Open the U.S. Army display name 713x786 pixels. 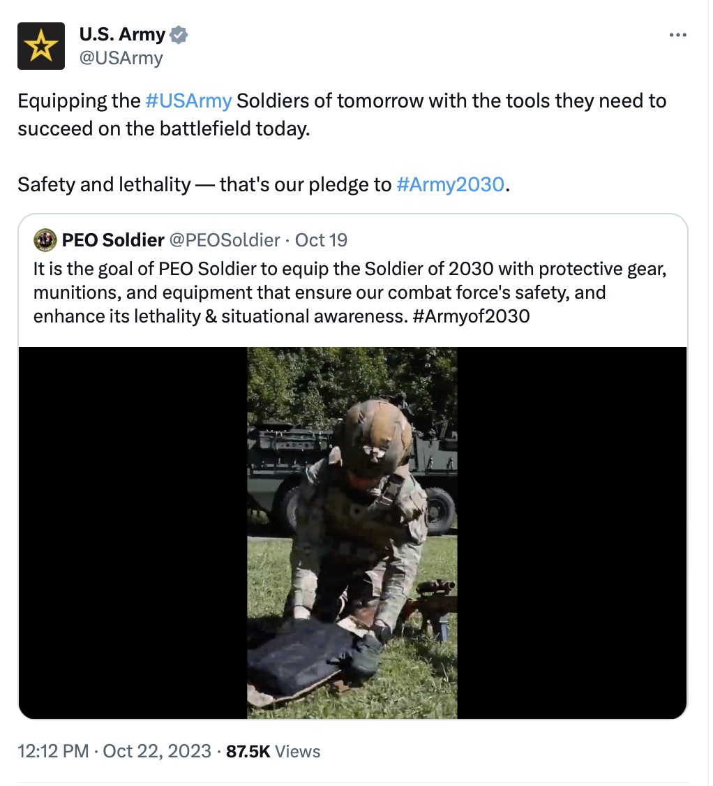point(122,34)
